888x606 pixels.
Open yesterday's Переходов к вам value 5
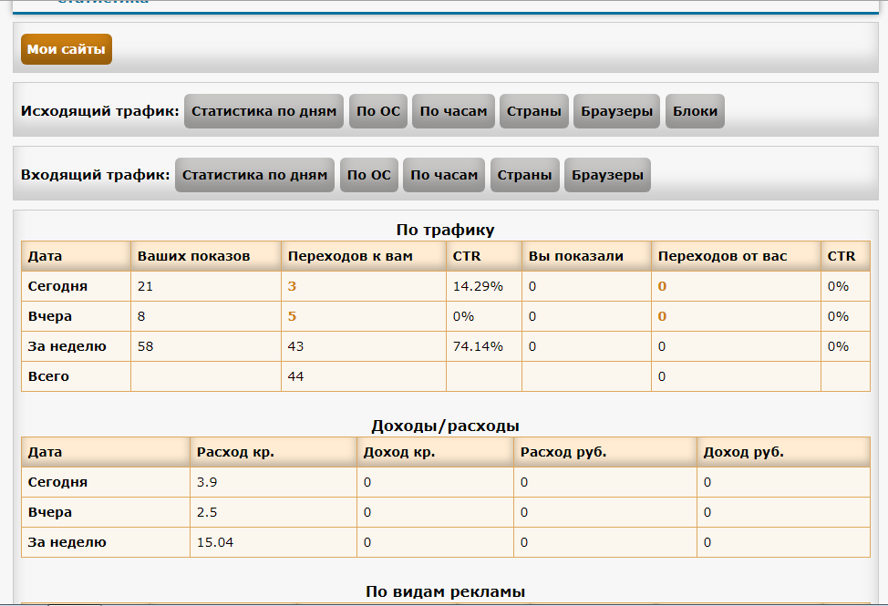pos(293,316)
